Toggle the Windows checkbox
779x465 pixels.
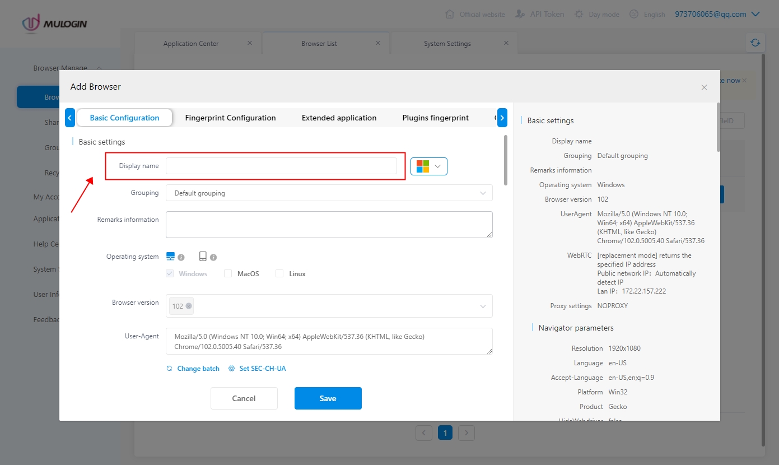pyautogui.click(x=170, y=274)
